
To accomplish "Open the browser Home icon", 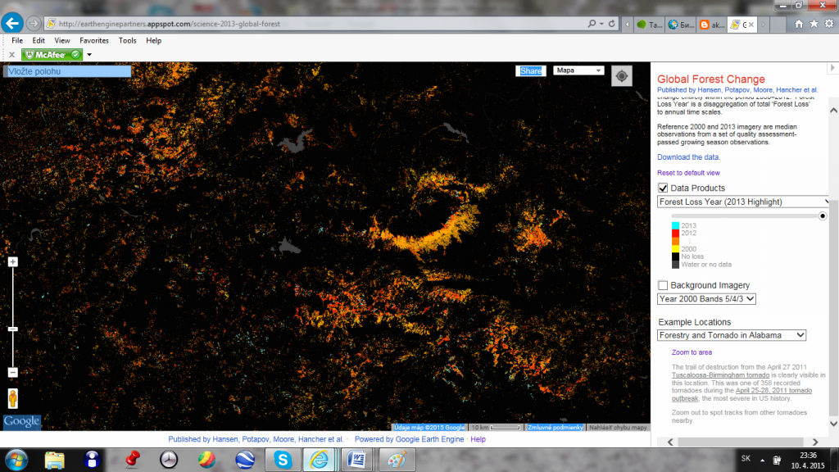I will tap(799, 24).
